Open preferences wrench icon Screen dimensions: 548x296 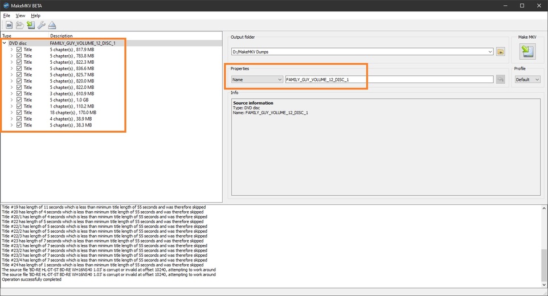41,25
